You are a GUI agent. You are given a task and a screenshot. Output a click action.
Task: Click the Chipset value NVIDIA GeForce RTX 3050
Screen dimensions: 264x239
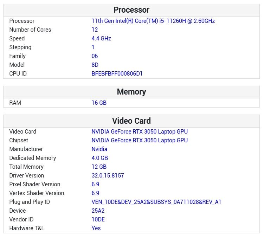tap(140, 141)
